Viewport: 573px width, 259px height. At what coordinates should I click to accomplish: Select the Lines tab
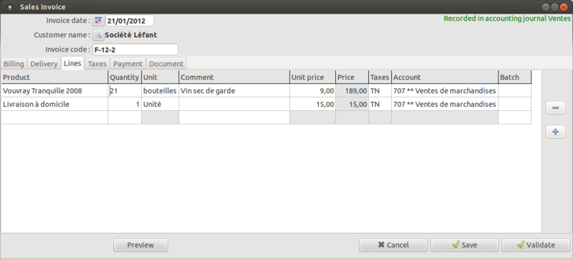[x=72, y=63]
